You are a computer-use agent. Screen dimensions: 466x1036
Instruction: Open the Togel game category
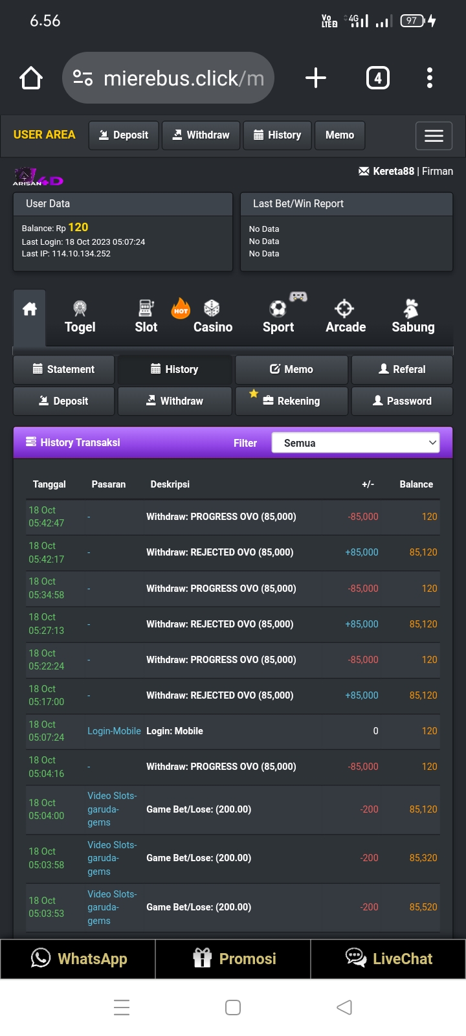pos(80,317)
